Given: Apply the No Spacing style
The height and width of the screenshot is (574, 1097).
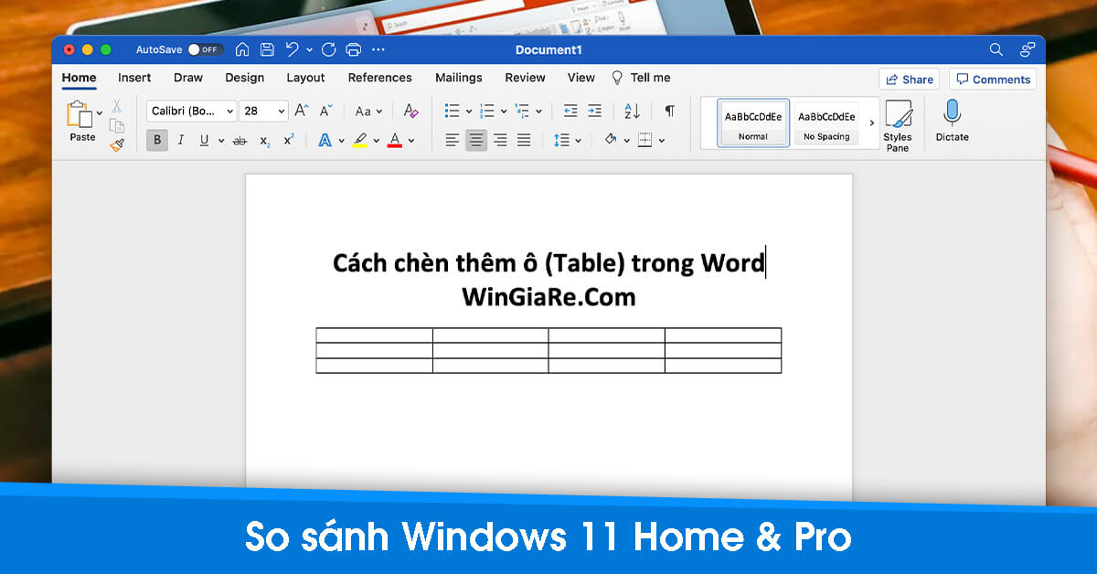Looking at the screenshot, I should point(826,123).
